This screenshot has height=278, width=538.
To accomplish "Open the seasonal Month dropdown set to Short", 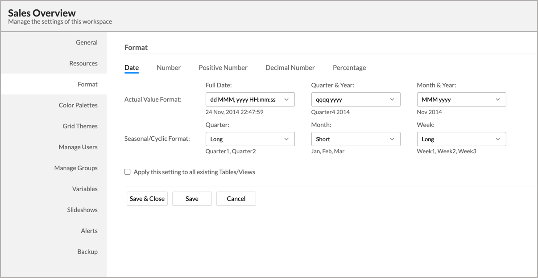I will 356,139.
